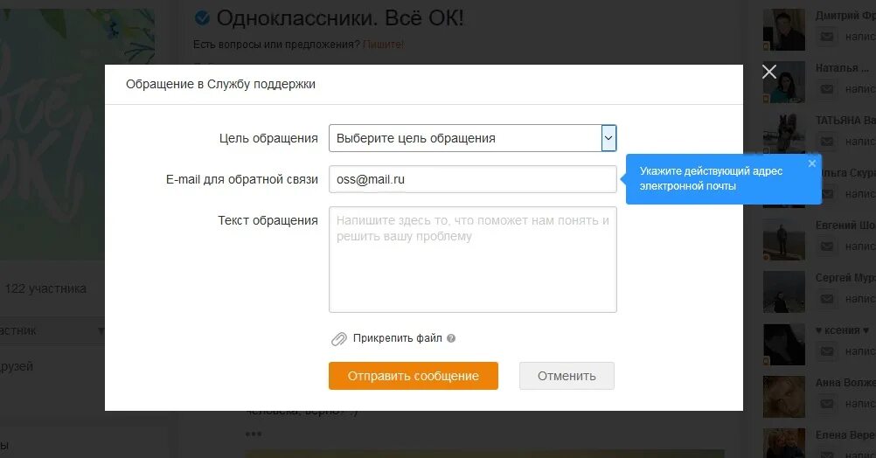Click the message envelope icon under Наталья
Image resolution: width=876 pixels, height=458 pixels.
point(827,89)
